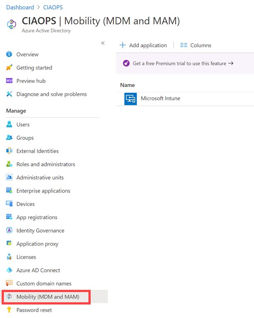
Task: Click the Identity Governance icon
Action: [x=9, y=231]
